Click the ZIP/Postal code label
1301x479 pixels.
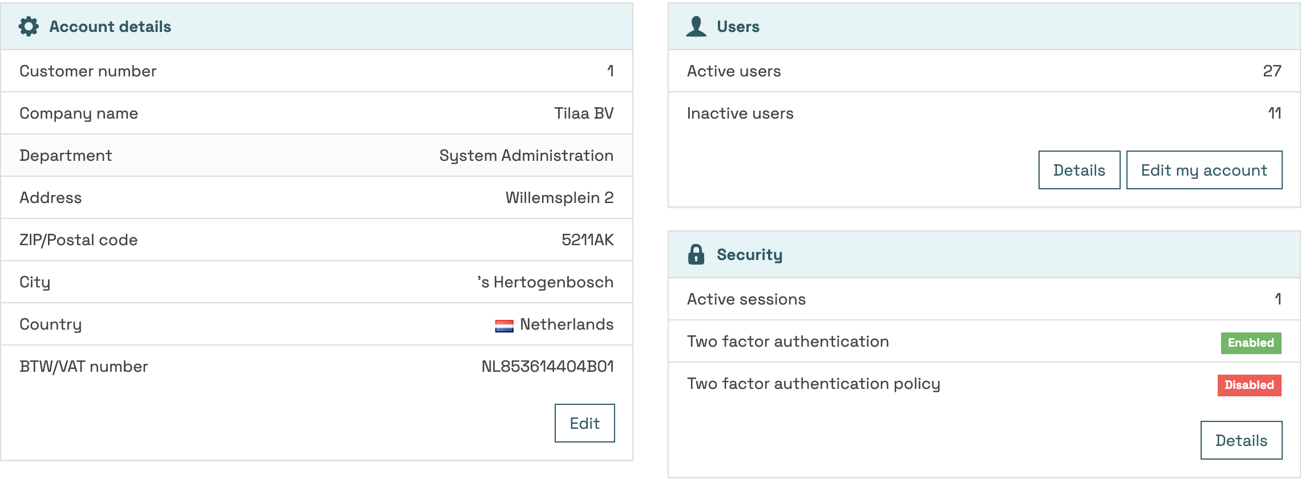coord(79,239)
